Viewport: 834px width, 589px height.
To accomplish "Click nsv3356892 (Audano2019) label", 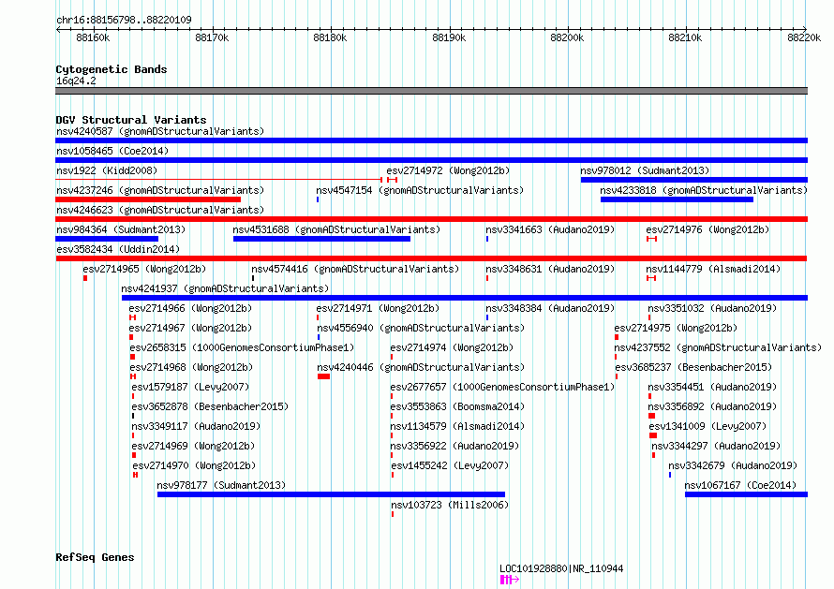I will [x=712, y=406].
